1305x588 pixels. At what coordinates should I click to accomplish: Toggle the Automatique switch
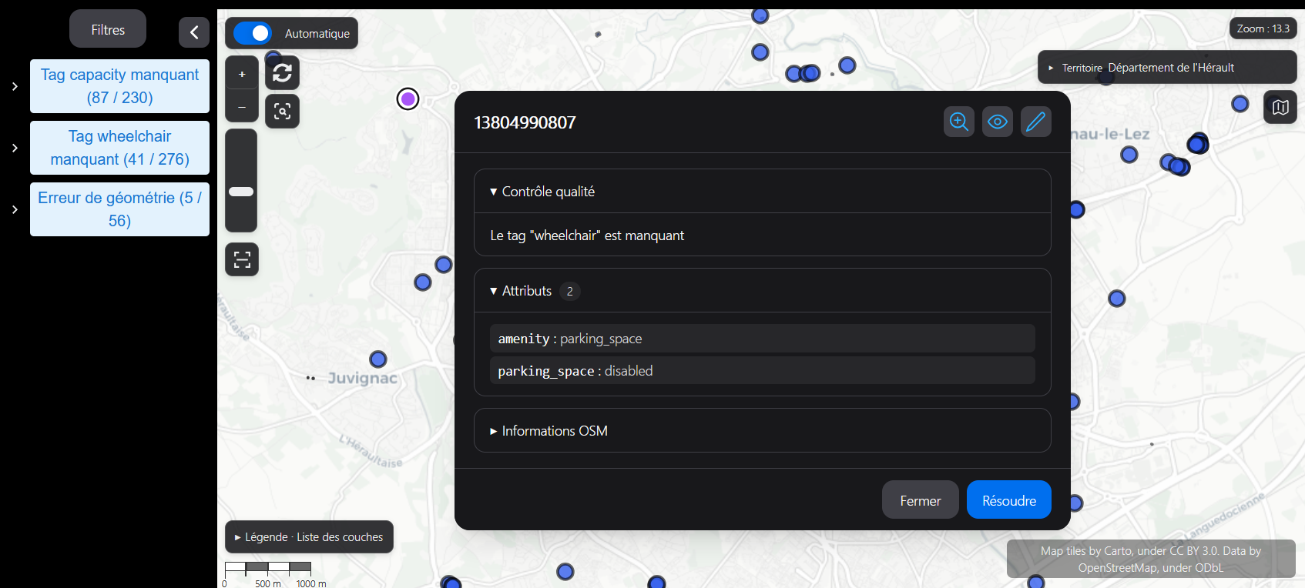tap(253, 33)
